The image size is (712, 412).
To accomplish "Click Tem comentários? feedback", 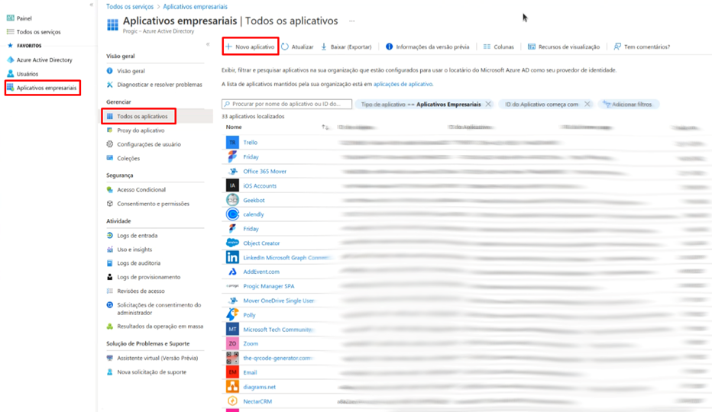I will pos(642,47).
